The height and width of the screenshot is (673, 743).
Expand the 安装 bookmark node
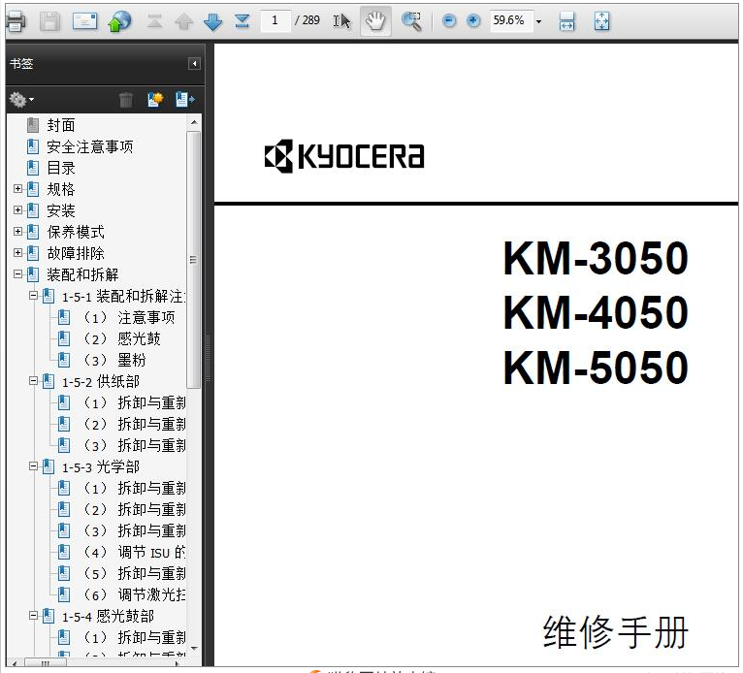[x=18, y=210]
